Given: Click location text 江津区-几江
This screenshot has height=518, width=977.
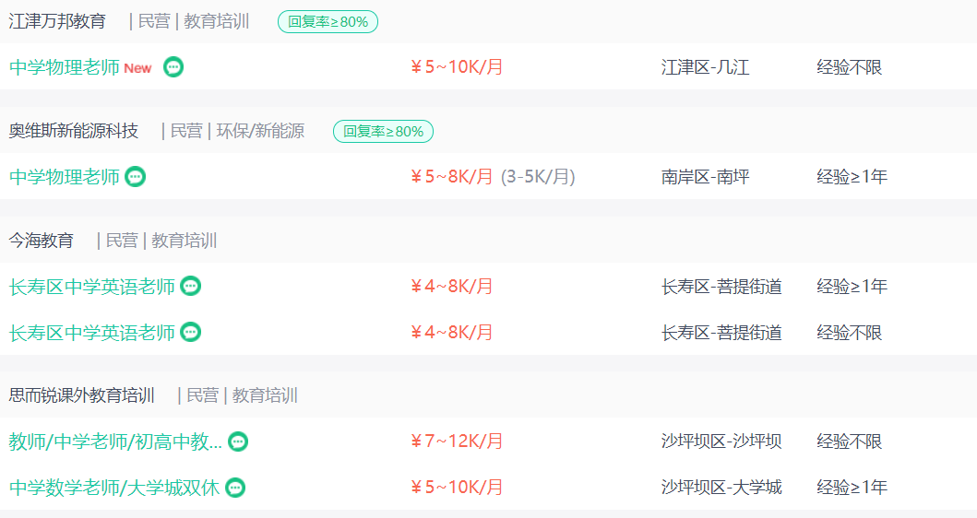Looking at the screenshot, I should pos(706,67).
